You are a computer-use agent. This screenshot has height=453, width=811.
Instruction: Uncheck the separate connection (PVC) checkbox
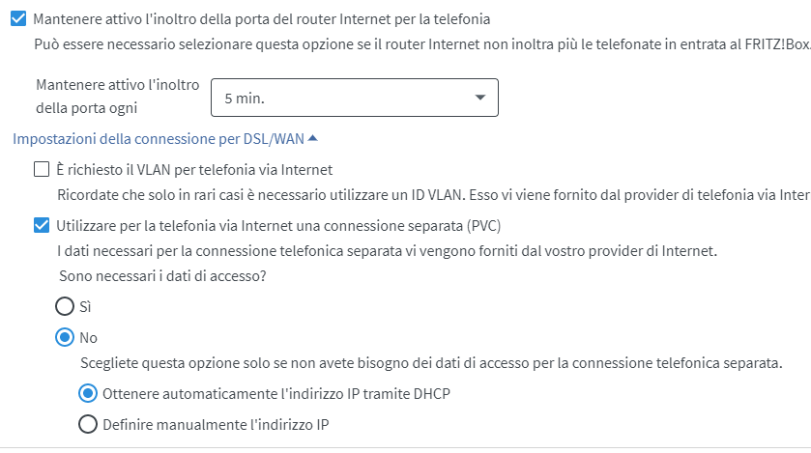click(x=42, y=226)
